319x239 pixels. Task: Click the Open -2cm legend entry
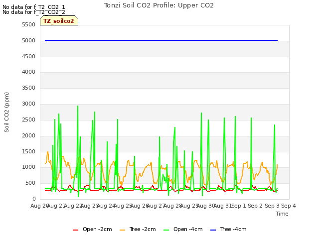click(92, 229)
